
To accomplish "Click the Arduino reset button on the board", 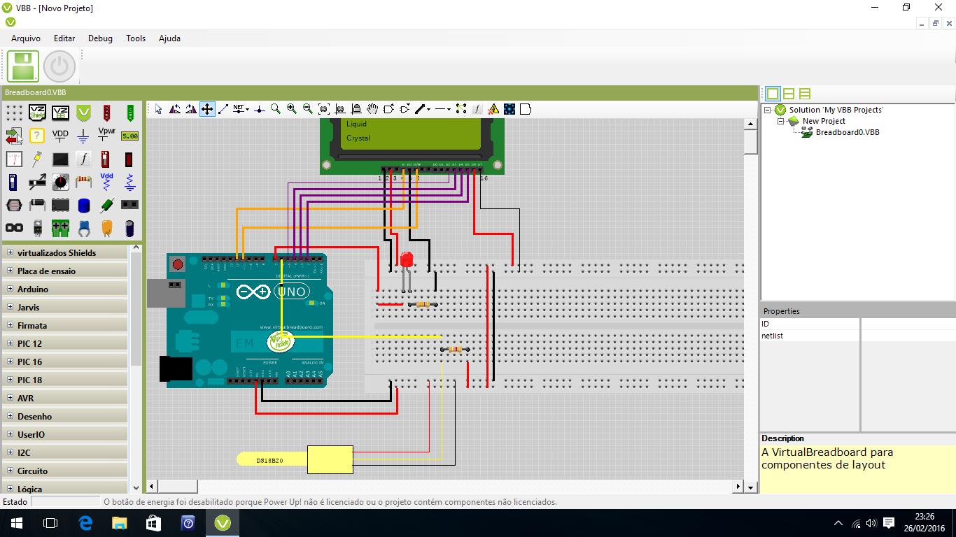I will 178,265.
